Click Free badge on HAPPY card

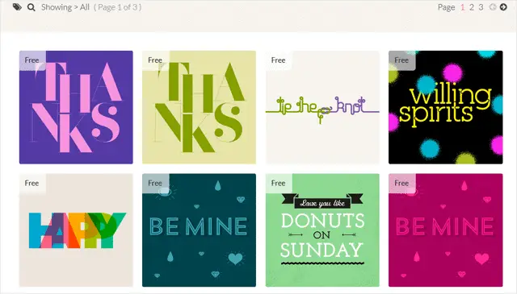[32, 183]
